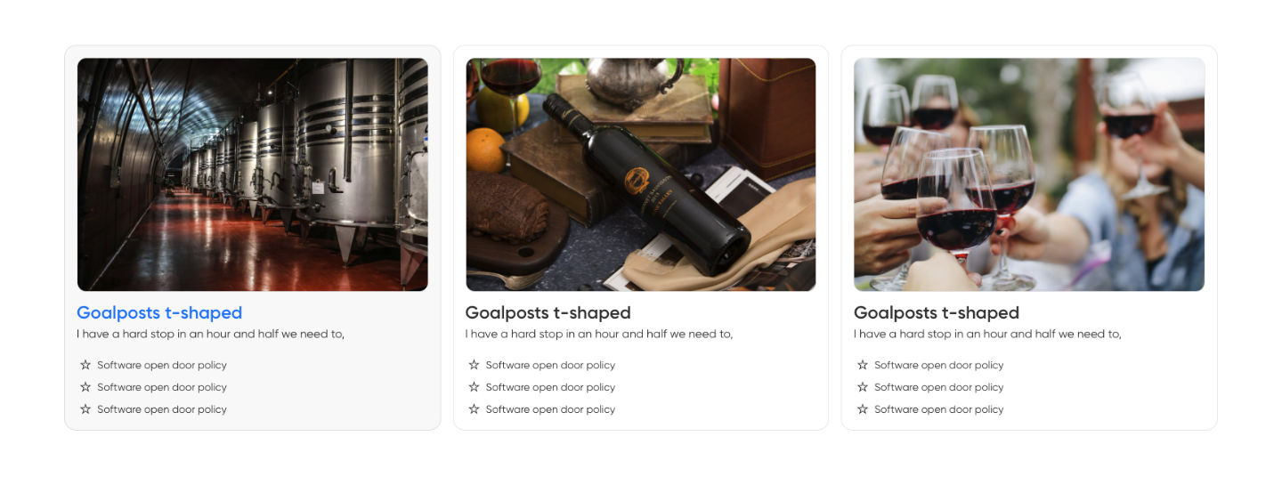Viewport: 1282px width, 477px height.
Task: Click second Software open door policy text in first card
Action: pyautogui.click(x=162, y=387)
